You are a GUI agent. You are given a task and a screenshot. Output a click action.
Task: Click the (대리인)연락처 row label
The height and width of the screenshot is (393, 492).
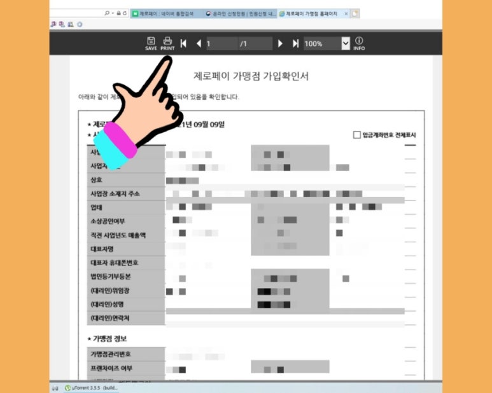(110, 318)
